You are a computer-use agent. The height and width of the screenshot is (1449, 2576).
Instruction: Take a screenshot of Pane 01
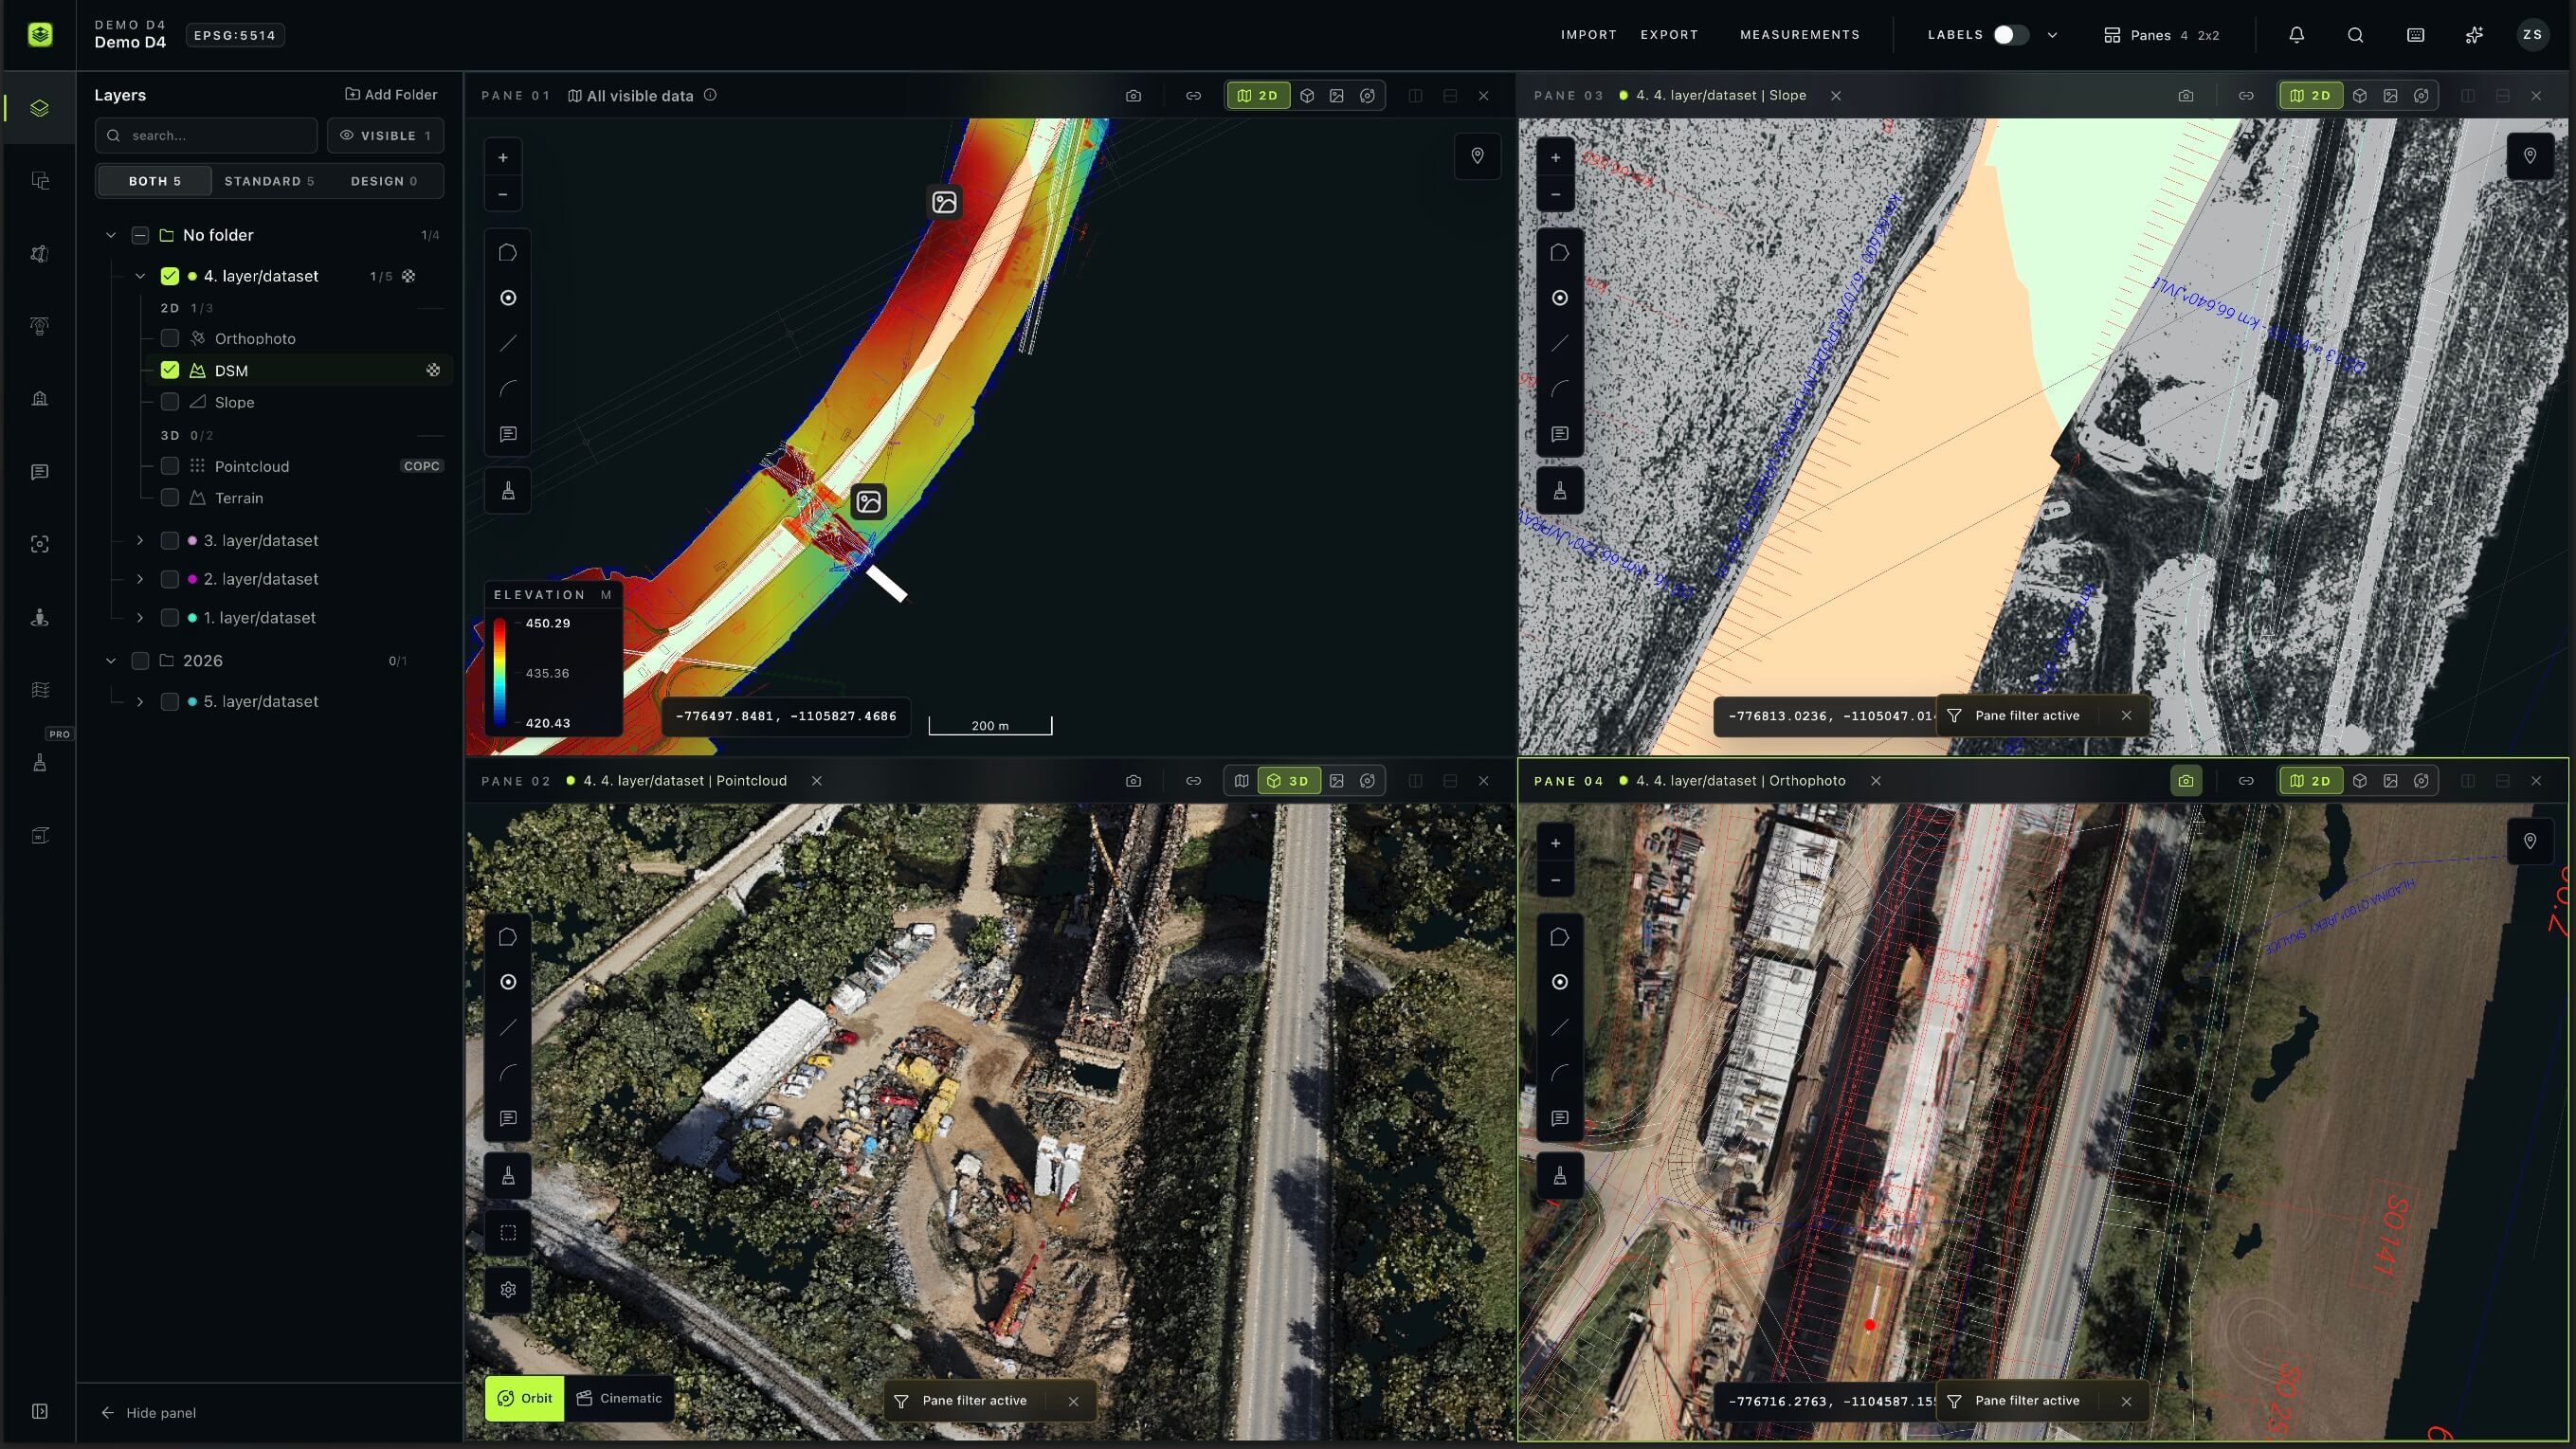pyautogui.click(x=1133, y=96)
